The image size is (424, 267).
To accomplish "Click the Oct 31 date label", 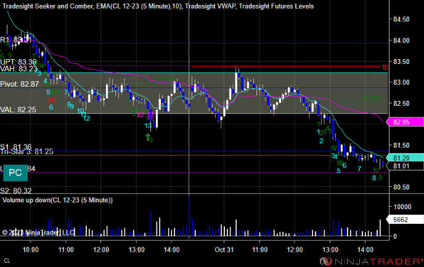I will tap(224, 249).
